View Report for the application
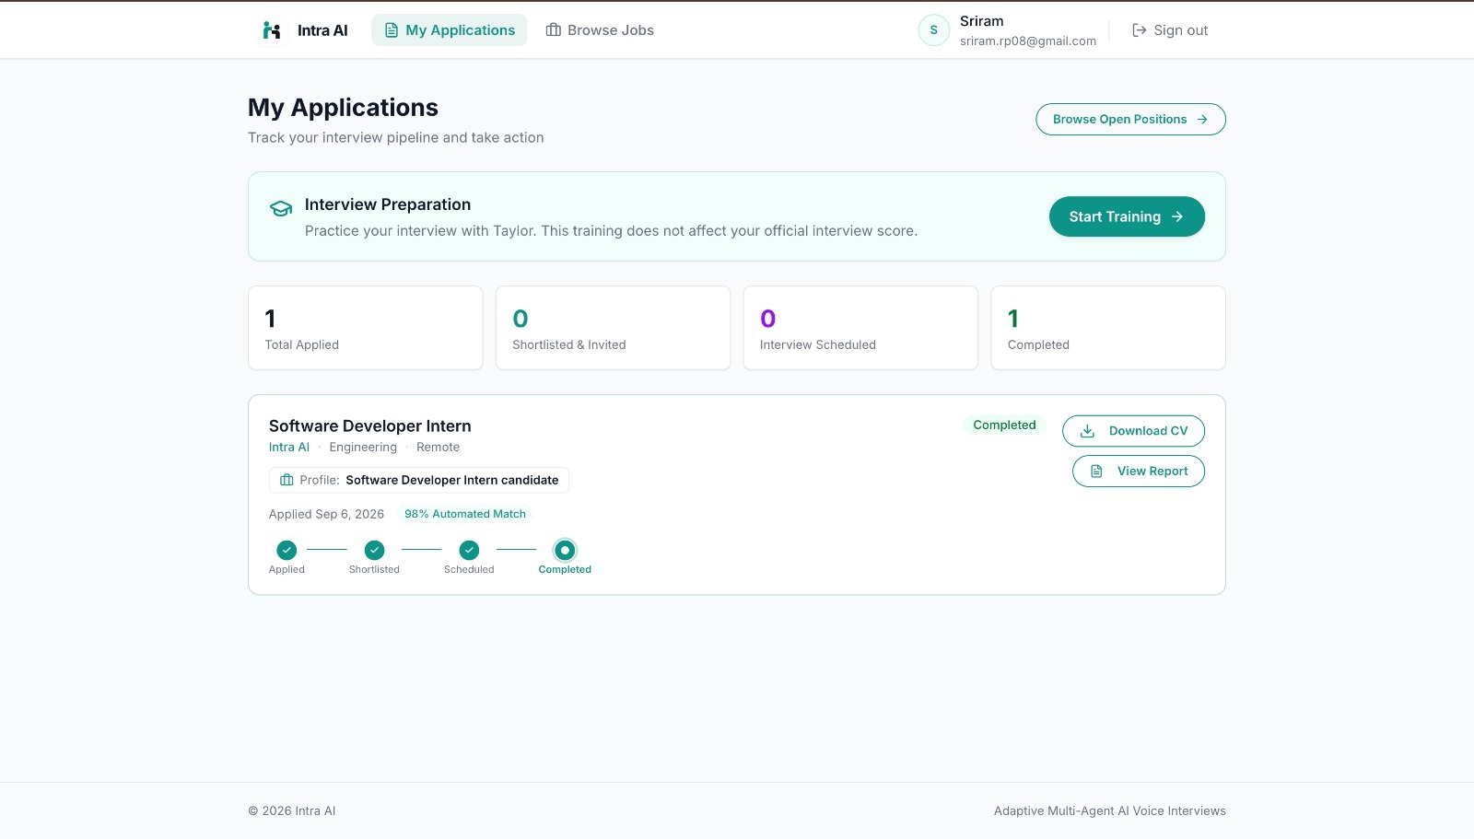1474x839 pixels. pos(1139,472)
